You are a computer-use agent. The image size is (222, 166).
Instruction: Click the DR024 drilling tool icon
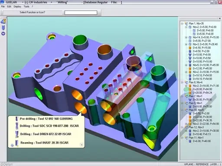(17, 134)
